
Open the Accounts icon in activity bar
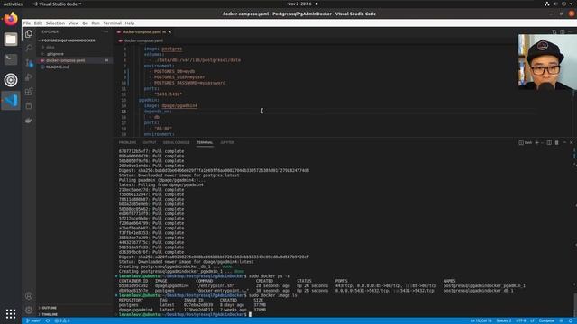point(29,296)
